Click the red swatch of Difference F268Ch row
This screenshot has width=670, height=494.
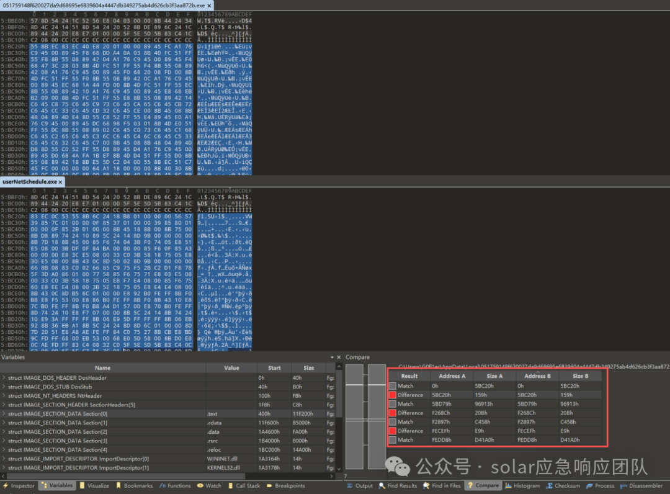coord(392,413)
